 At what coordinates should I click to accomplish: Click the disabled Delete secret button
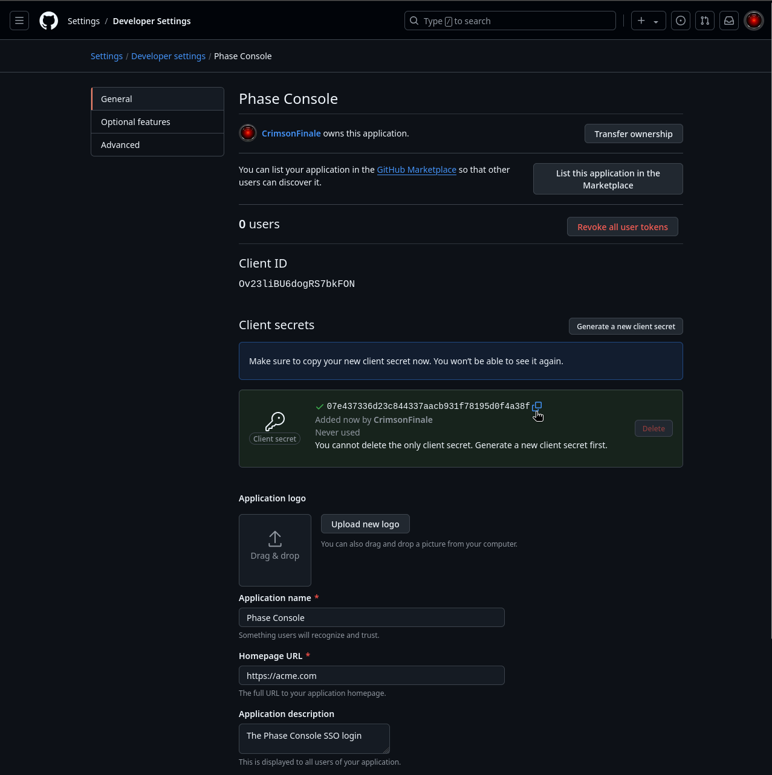point(654,428)
